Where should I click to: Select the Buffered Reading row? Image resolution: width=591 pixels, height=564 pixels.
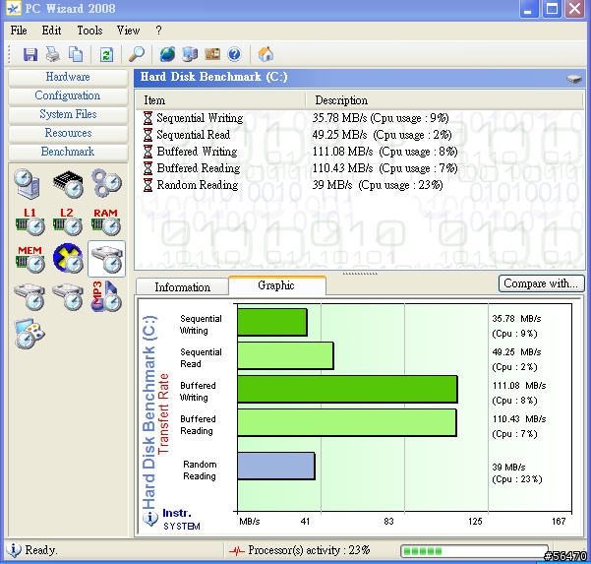click(x=360, y=168)
